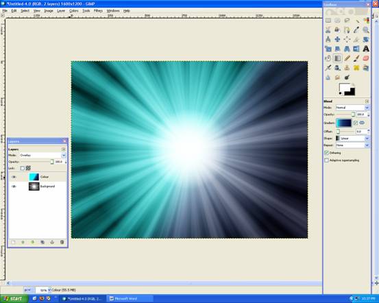Viewport: 379px width, 303px height.
Task: Open the Layer menu
Action: 61,11
